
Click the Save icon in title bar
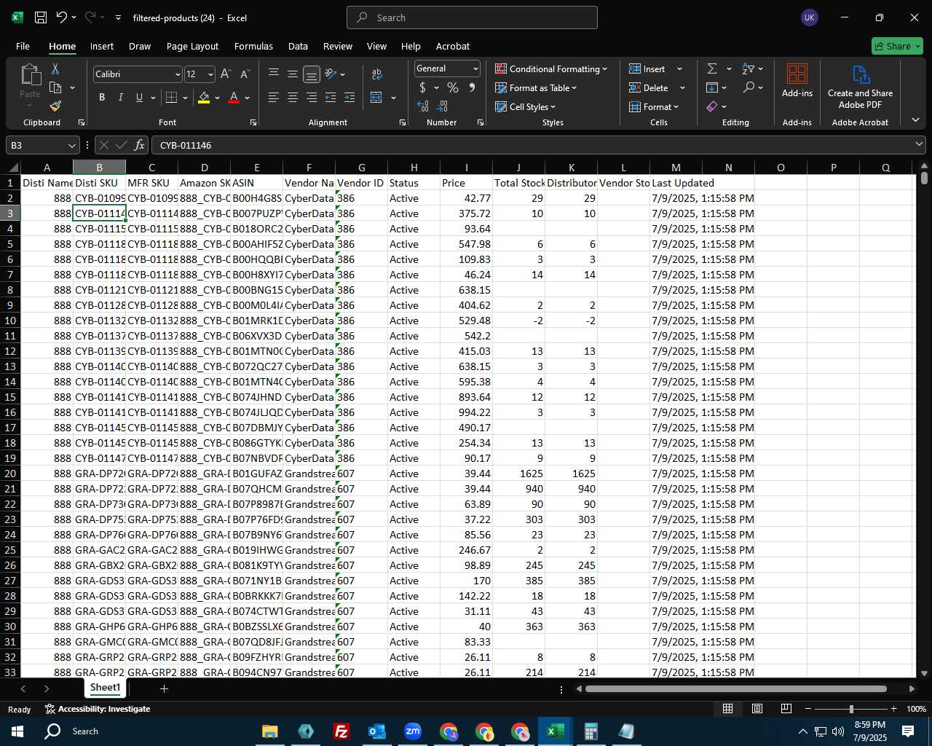(x=41, y=17)
